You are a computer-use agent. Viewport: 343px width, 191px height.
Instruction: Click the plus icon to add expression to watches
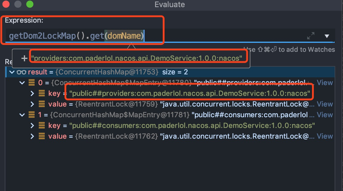coord(24,58)
